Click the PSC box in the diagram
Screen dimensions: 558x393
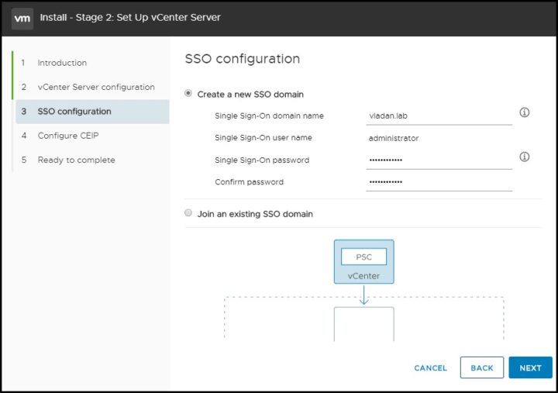coord(363,257)
